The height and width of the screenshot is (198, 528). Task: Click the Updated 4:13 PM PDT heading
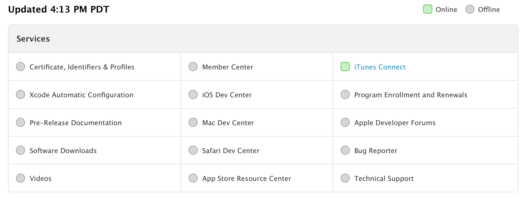[x=59, y=9]
